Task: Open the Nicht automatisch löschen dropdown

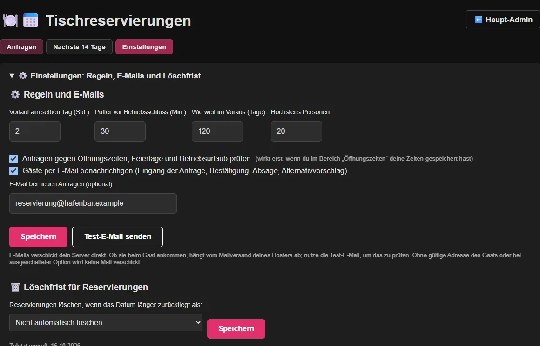Action: (106, 323)
